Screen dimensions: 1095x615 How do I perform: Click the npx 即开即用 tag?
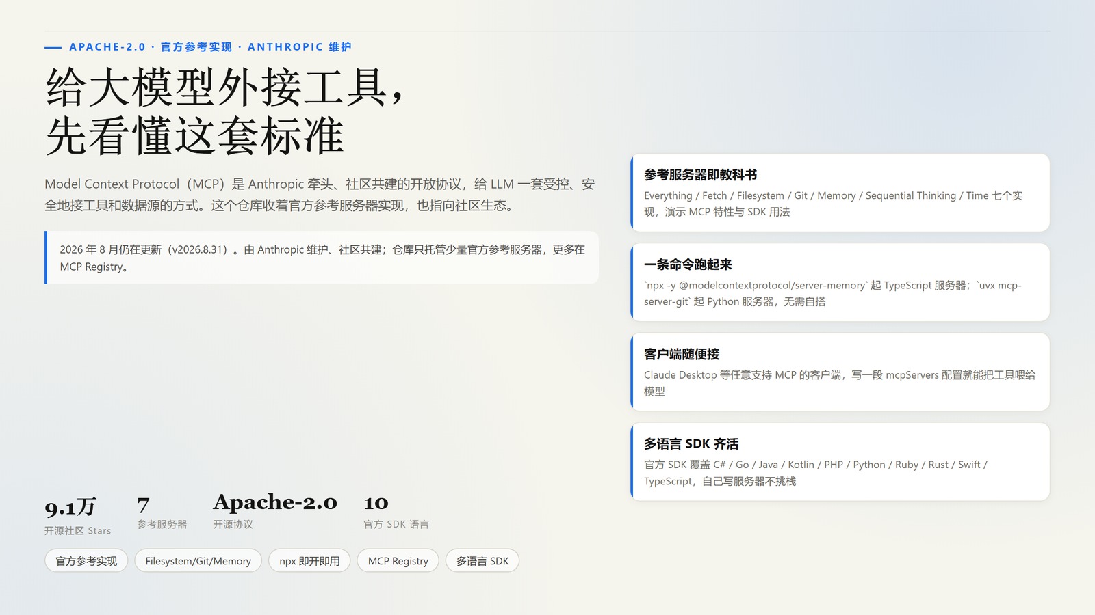[x=309, y=561]
